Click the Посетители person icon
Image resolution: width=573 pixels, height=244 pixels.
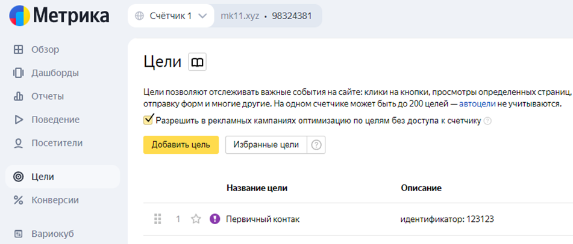[18, 144]
